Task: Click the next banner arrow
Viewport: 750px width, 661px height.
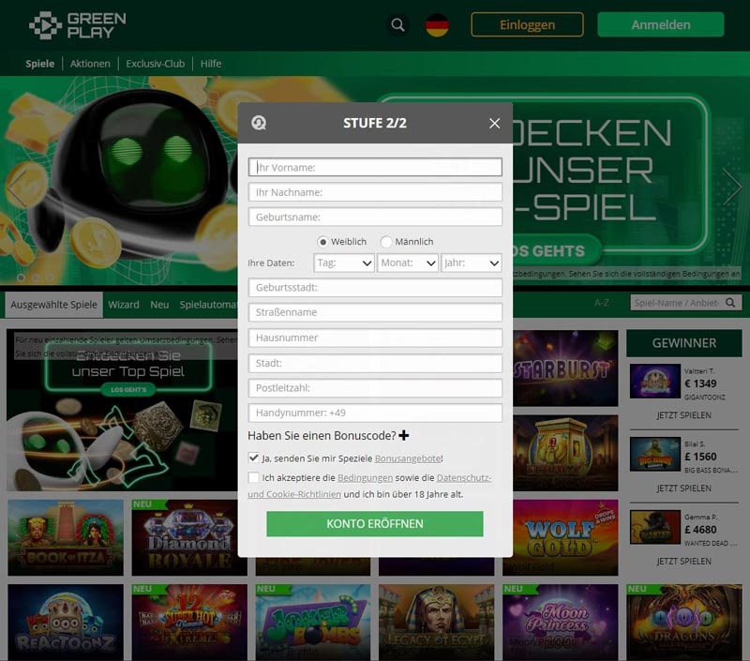Action: coord(731,187)
